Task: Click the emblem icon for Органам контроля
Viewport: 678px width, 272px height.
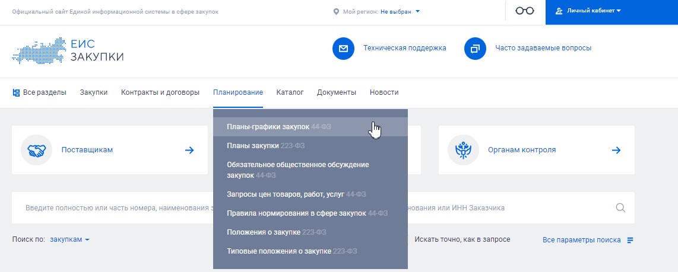Action: coord(463,151)
